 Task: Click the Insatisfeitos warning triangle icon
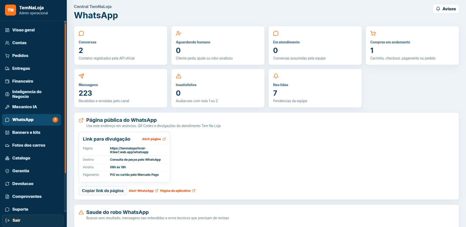point(179,76)
